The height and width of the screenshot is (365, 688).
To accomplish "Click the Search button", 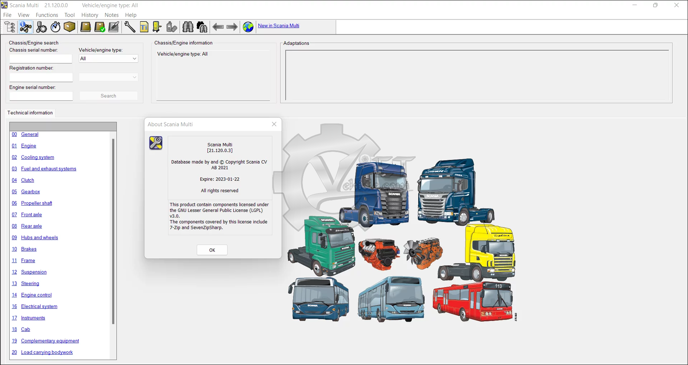I will [x=108, y=96].
